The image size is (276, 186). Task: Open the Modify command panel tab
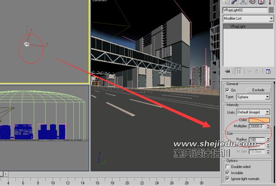point(234,2)
